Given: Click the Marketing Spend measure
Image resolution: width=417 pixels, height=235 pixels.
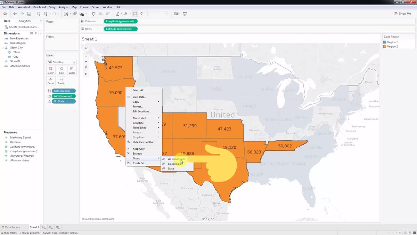Looking at the screenshot, I should click(x=20, y=138).
